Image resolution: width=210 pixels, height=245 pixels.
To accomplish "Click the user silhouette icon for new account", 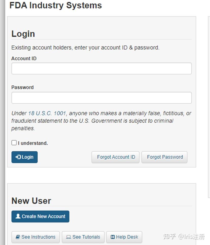I will (x=18, y=216).
